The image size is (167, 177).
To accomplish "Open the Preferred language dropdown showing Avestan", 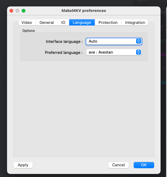I will [x=114, y=52].
